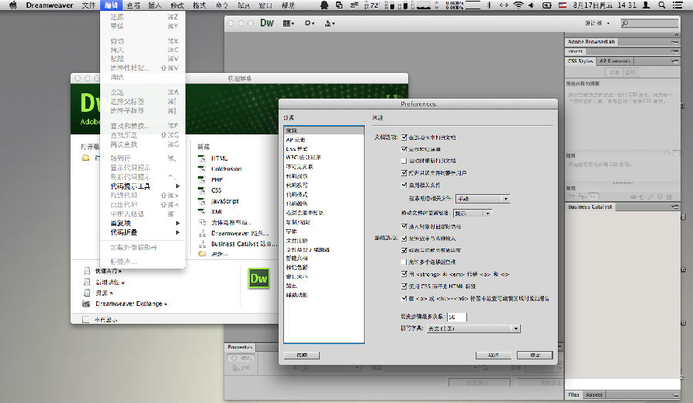Toggle 启用相关文件 checkbox
693x403 pixels.
(x=404, y=185)
